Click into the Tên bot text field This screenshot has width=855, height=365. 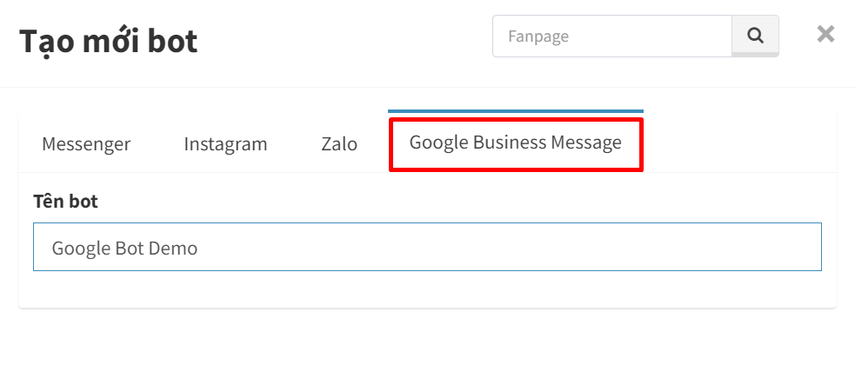(x=427, y=247)
